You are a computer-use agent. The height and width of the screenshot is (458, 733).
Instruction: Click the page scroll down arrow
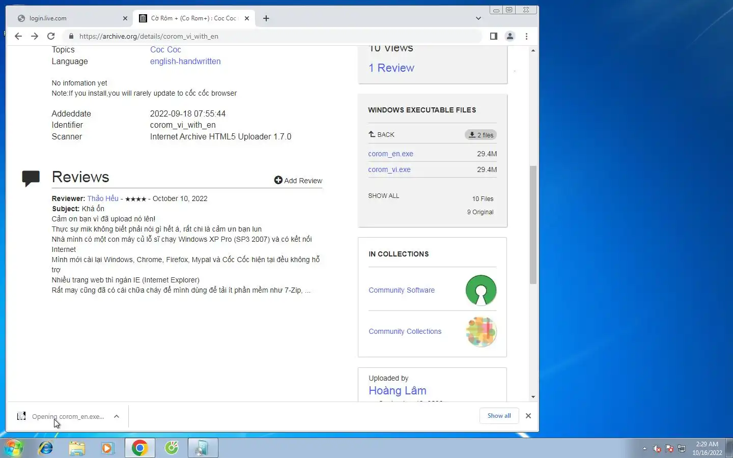pos(533,397)
